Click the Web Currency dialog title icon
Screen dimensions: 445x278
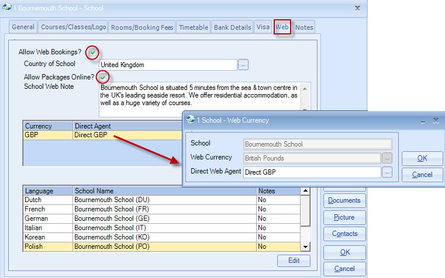click(190, 120)
